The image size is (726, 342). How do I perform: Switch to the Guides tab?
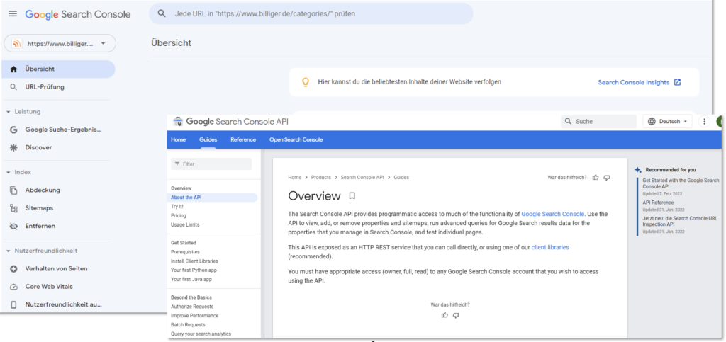(208, 139)
